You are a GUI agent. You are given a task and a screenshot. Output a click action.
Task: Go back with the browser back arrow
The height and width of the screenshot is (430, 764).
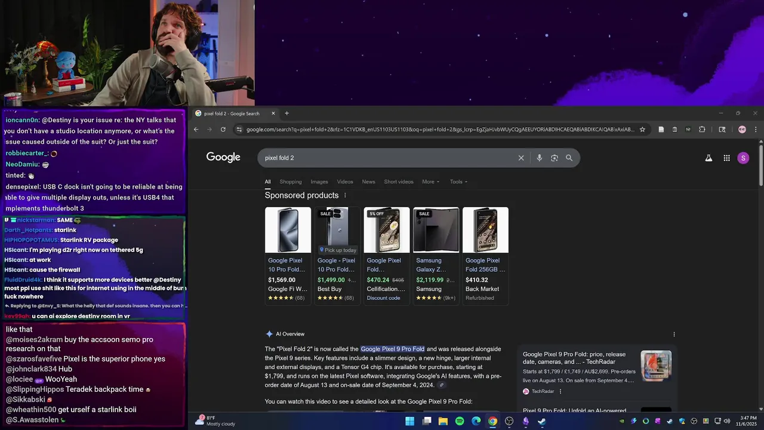(196, 129)
